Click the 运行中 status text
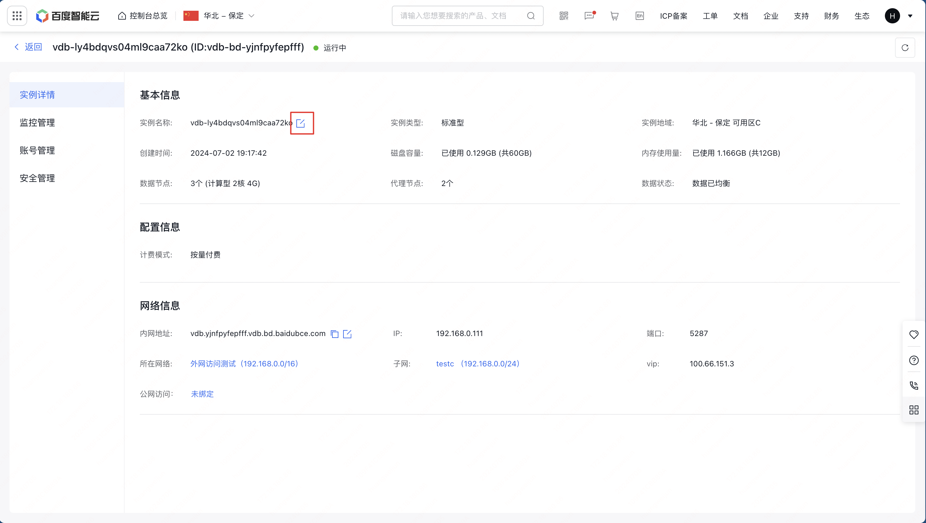The width and height of the screenshot is (926, 523). click(334, 48)
